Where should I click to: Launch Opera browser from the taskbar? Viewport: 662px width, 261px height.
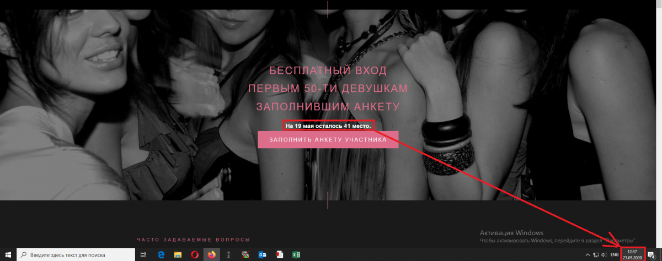195,255
